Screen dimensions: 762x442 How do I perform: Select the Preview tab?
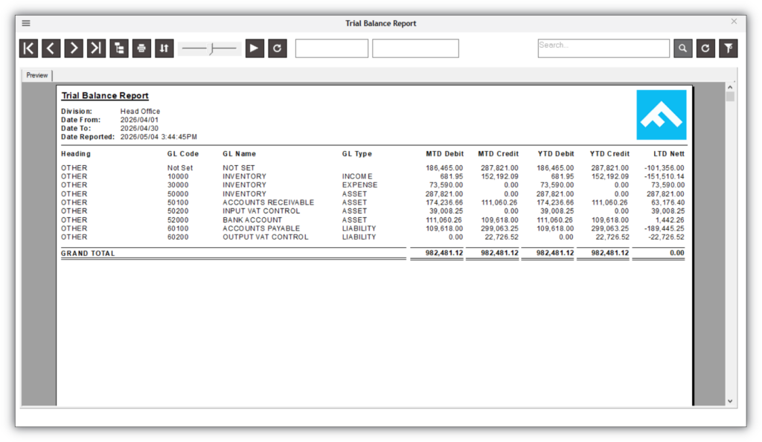coord(37,75)
